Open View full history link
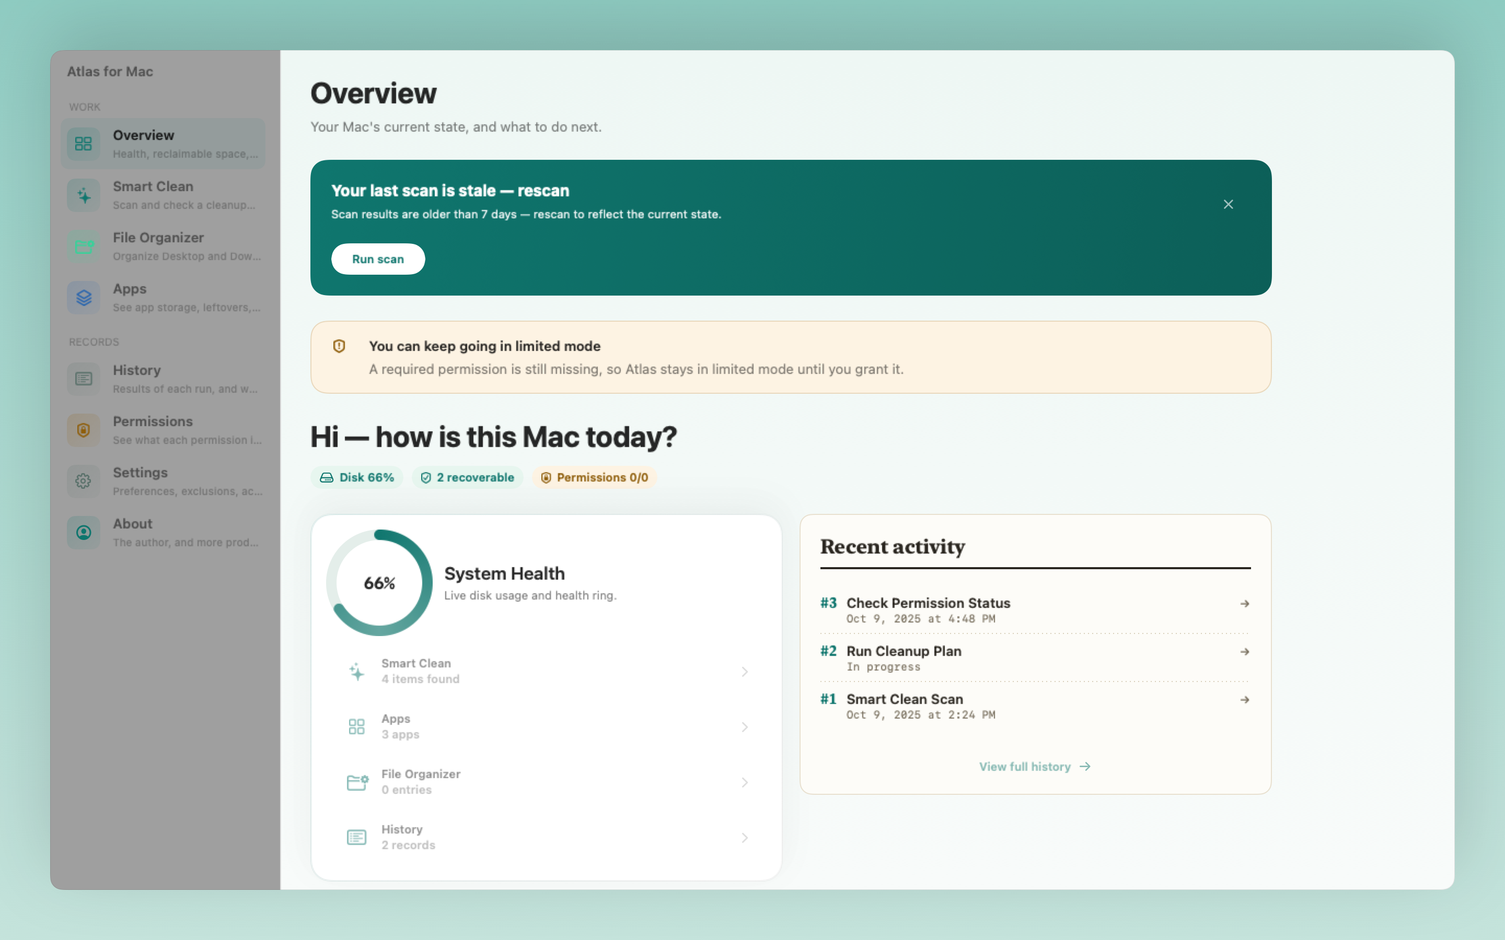The image size is (1505, 940). [1035, 767]
